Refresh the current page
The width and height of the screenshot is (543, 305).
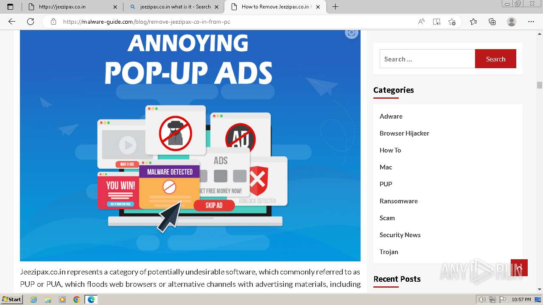[31, 22]
